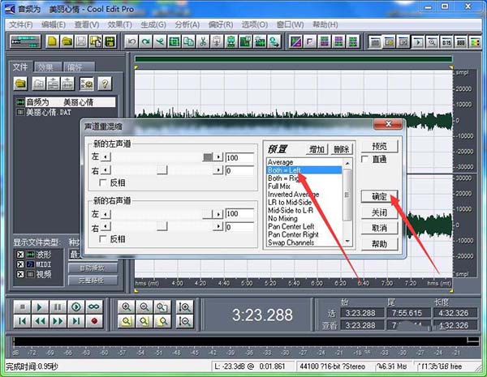
Task: Click the preset list's scroll-up arrow
Action: [347, 163]
